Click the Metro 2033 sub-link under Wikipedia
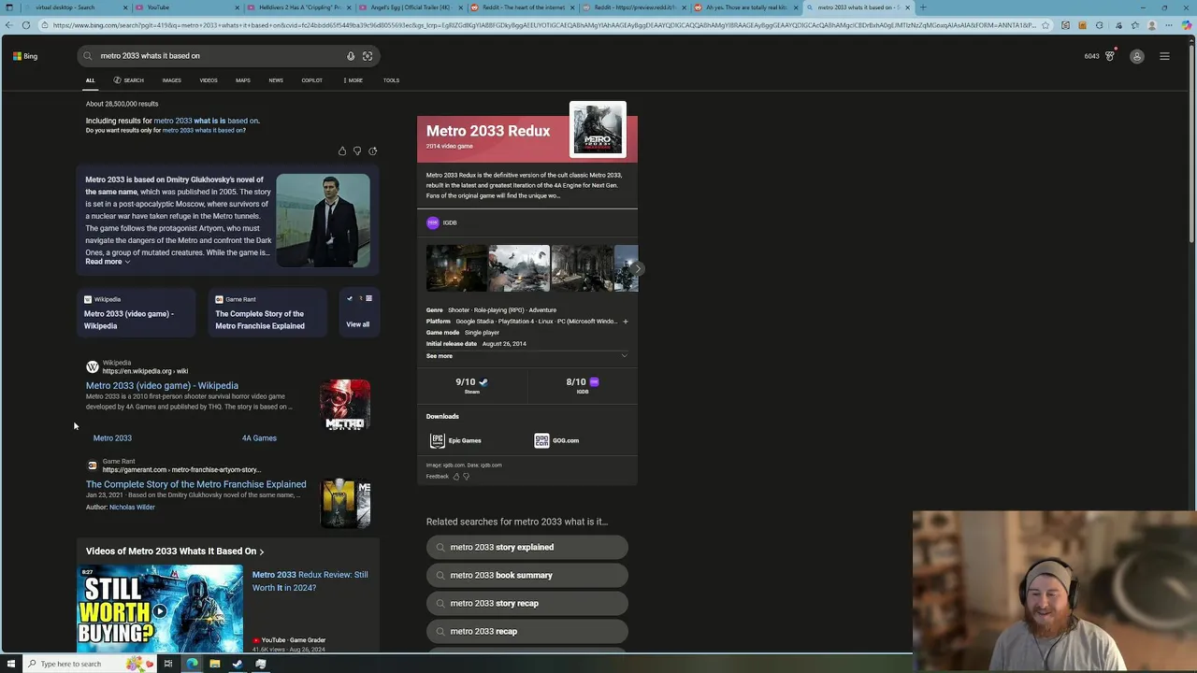Viewport: 1197px width, 673px height. tap(112, 437)
